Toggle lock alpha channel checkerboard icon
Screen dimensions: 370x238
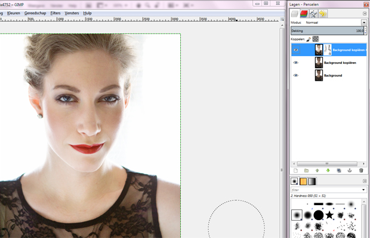click(316, 39)
